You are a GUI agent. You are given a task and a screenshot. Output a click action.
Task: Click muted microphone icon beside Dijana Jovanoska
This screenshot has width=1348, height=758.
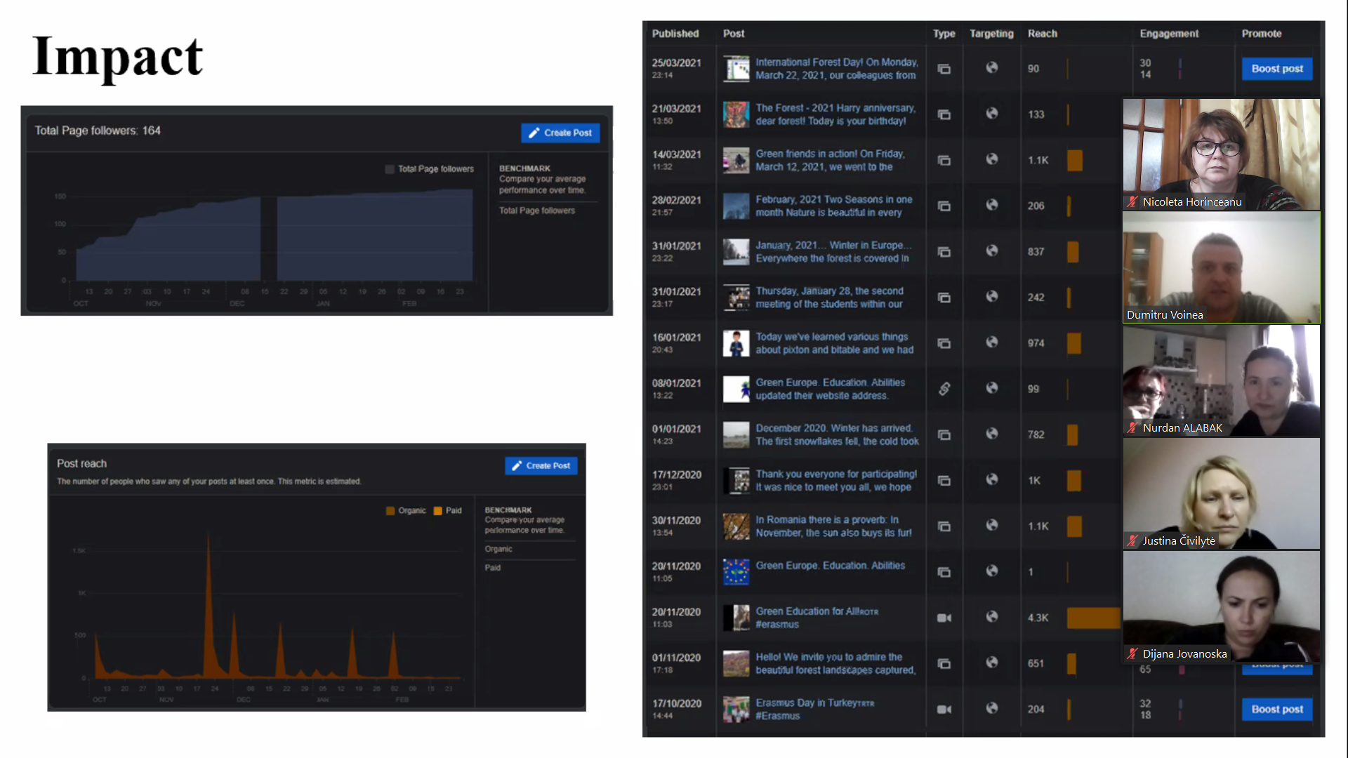[x=1132, y=654]
